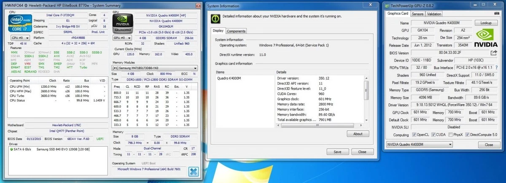Viewport: 506px width, 183px height.
Task: Click the Driver Version field in GPU-Z
Action: click(x=454, y=105)
